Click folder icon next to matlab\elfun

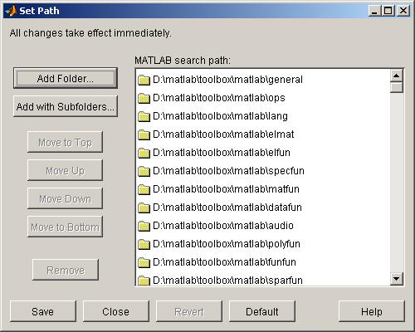(144, 153)
